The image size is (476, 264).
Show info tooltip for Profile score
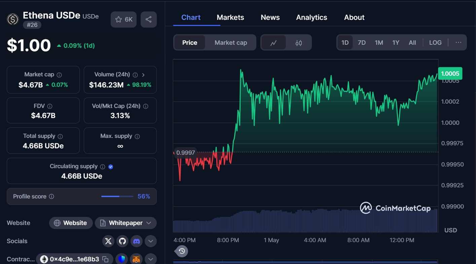point(51,196)
